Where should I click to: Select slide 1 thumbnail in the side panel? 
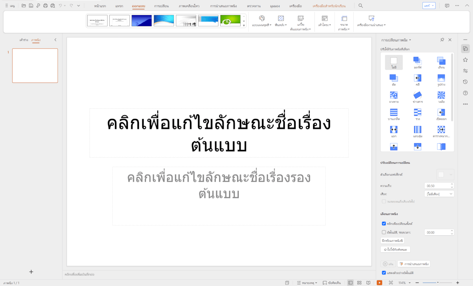click(35, 65)
